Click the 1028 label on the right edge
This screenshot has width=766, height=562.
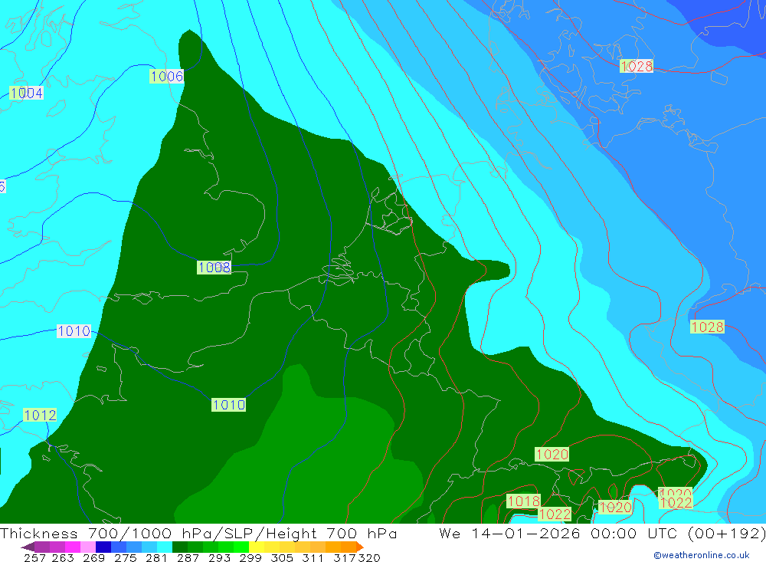pos(707,327)
